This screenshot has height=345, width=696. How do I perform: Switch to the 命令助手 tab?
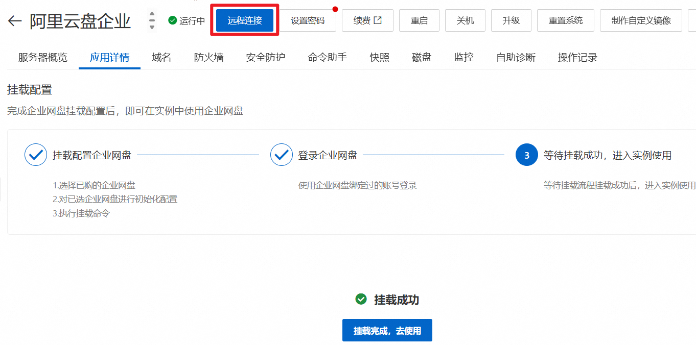(x=328, y=58)
